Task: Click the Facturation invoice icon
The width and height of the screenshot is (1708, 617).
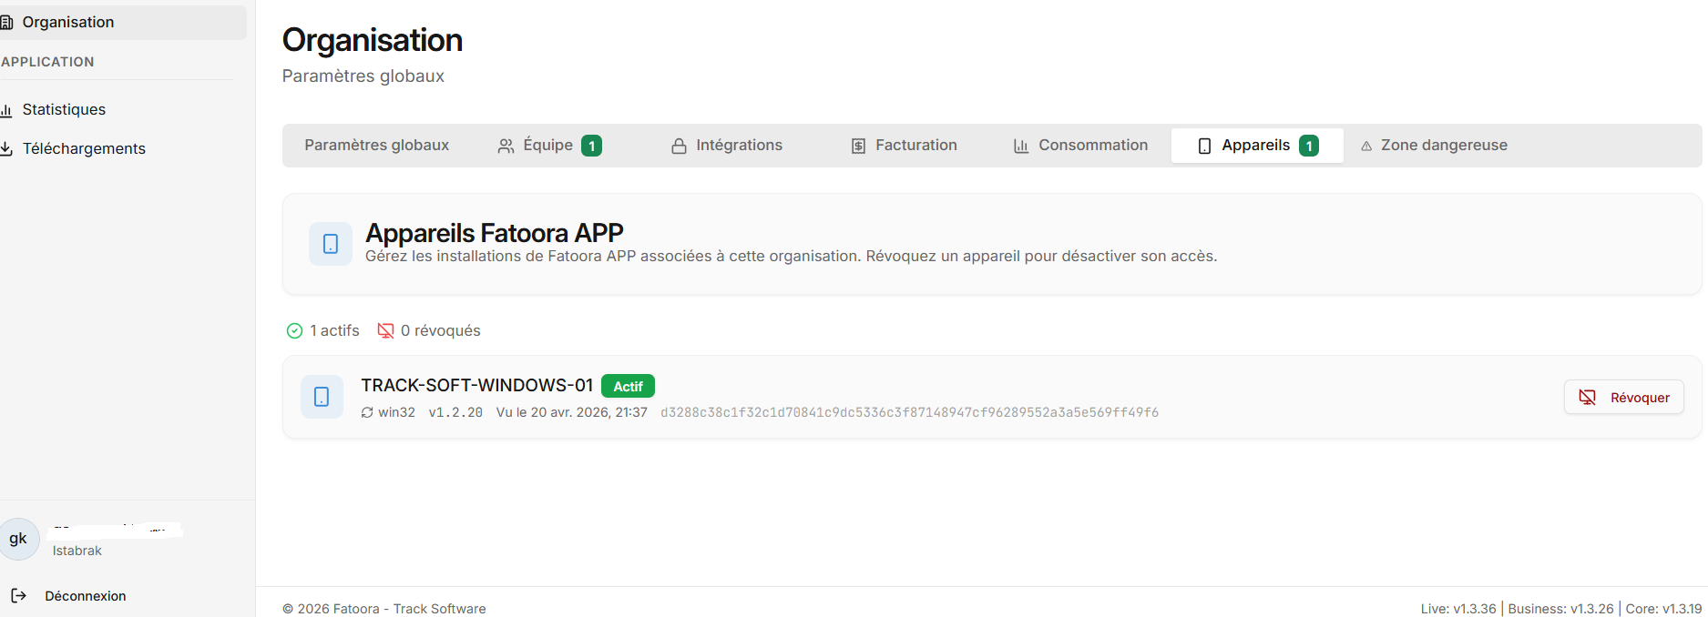Action: [858, 146]
